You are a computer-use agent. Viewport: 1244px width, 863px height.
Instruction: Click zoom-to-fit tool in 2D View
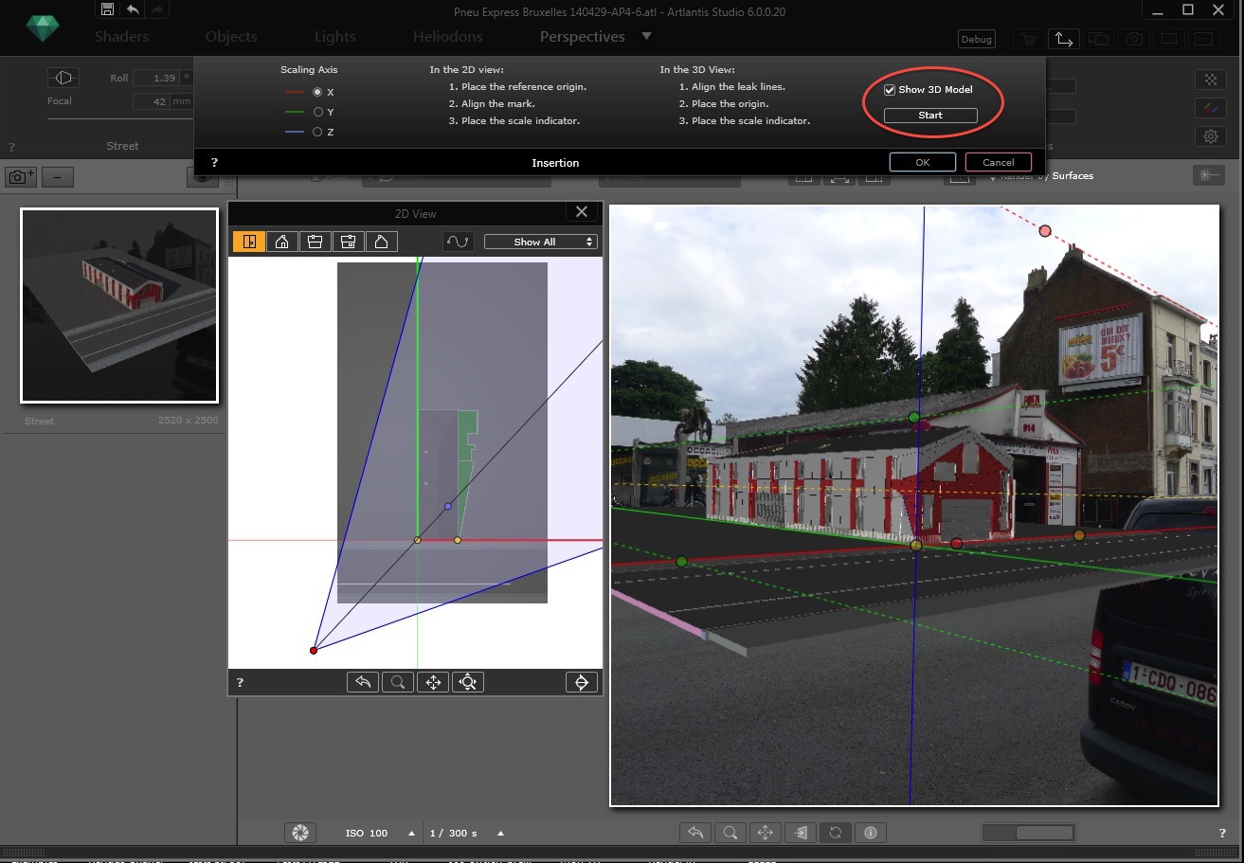coord(468,682)
